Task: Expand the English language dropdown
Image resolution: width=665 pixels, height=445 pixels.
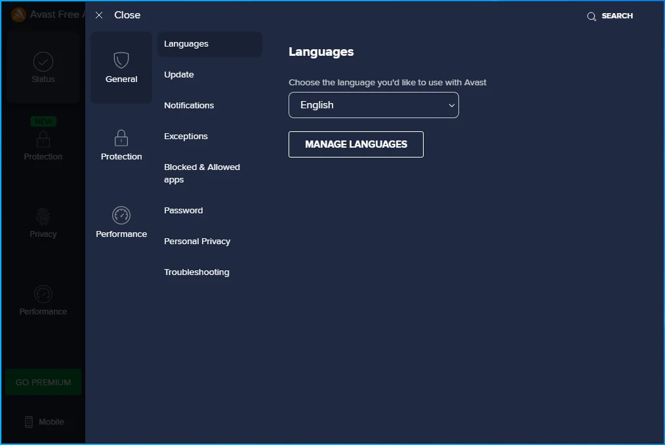Action: [374, 105]
